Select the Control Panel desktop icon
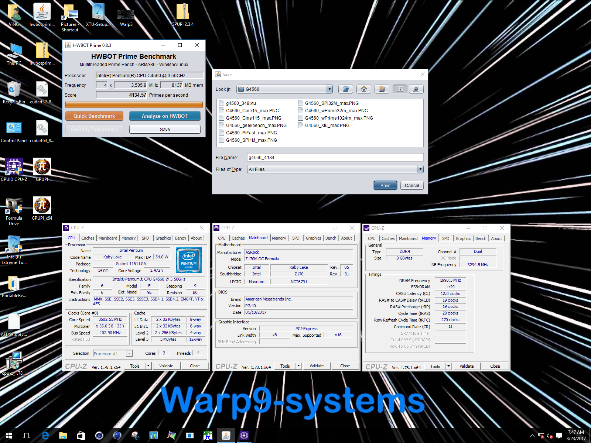 [14, 131]
